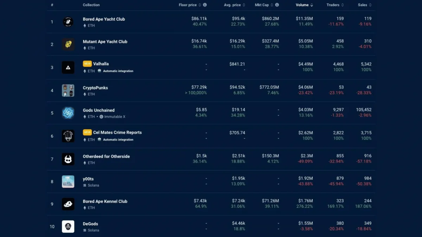Click the Solana icon under DeGods
The image size is (422, 237).
[x=85, y=230]
